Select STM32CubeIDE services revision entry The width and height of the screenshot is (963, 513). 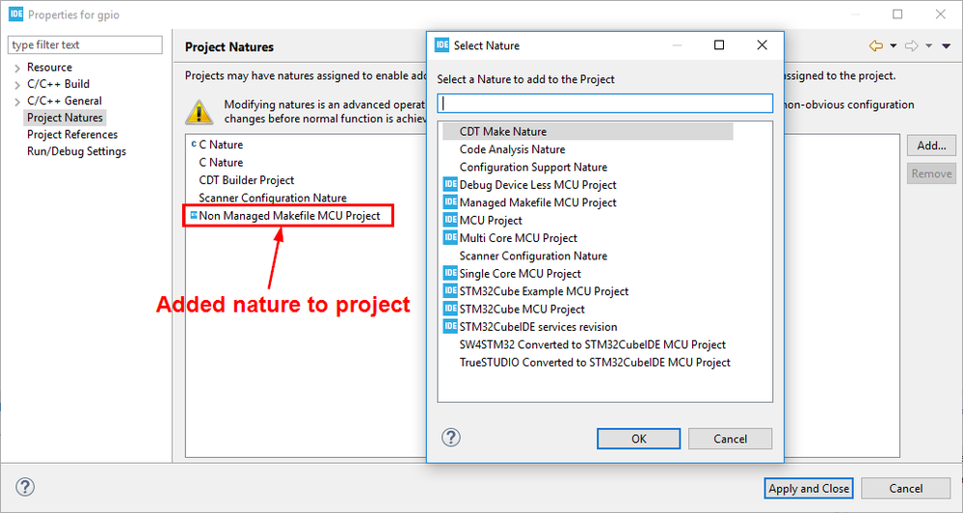point(538,327)
